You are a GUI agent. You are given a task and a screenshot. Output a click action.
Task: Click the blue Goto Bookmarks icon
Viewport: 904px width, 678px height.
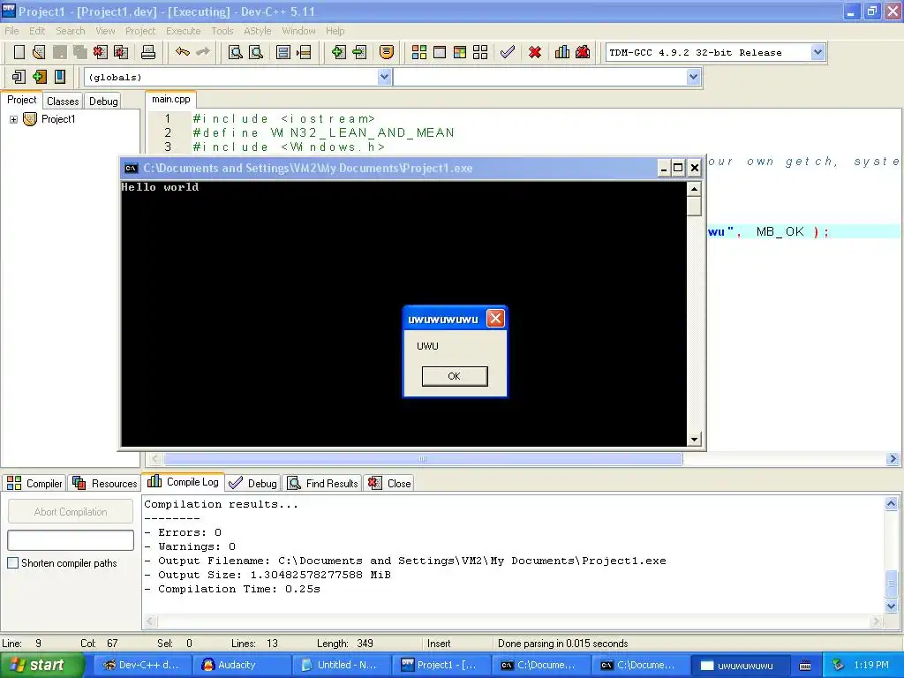pyautogui.click(x=60, y=77)
